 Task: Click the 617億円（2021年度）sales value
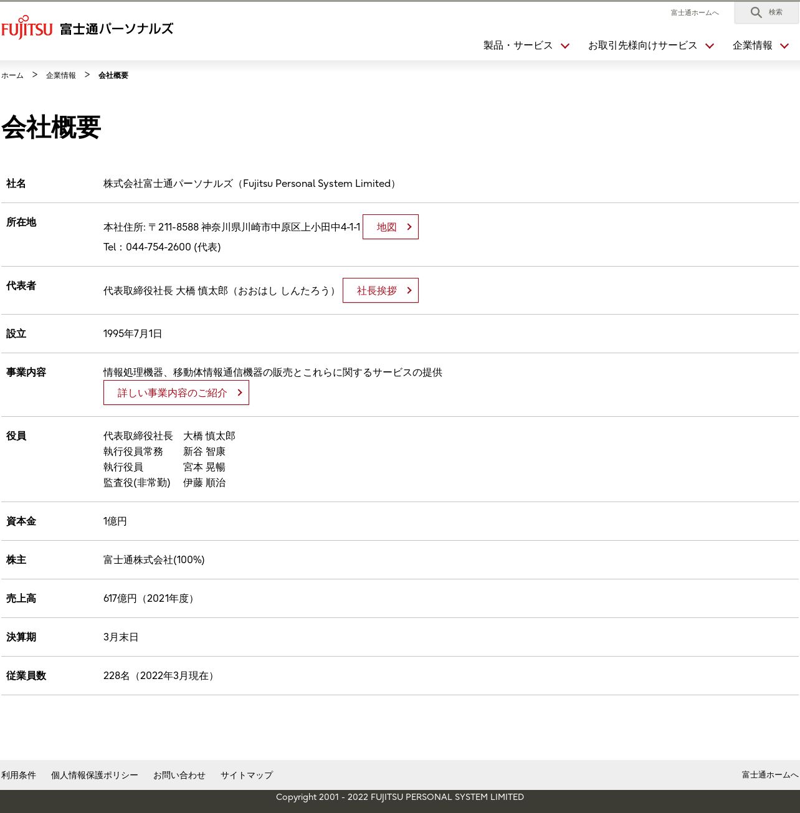click(x=150, y=598)
